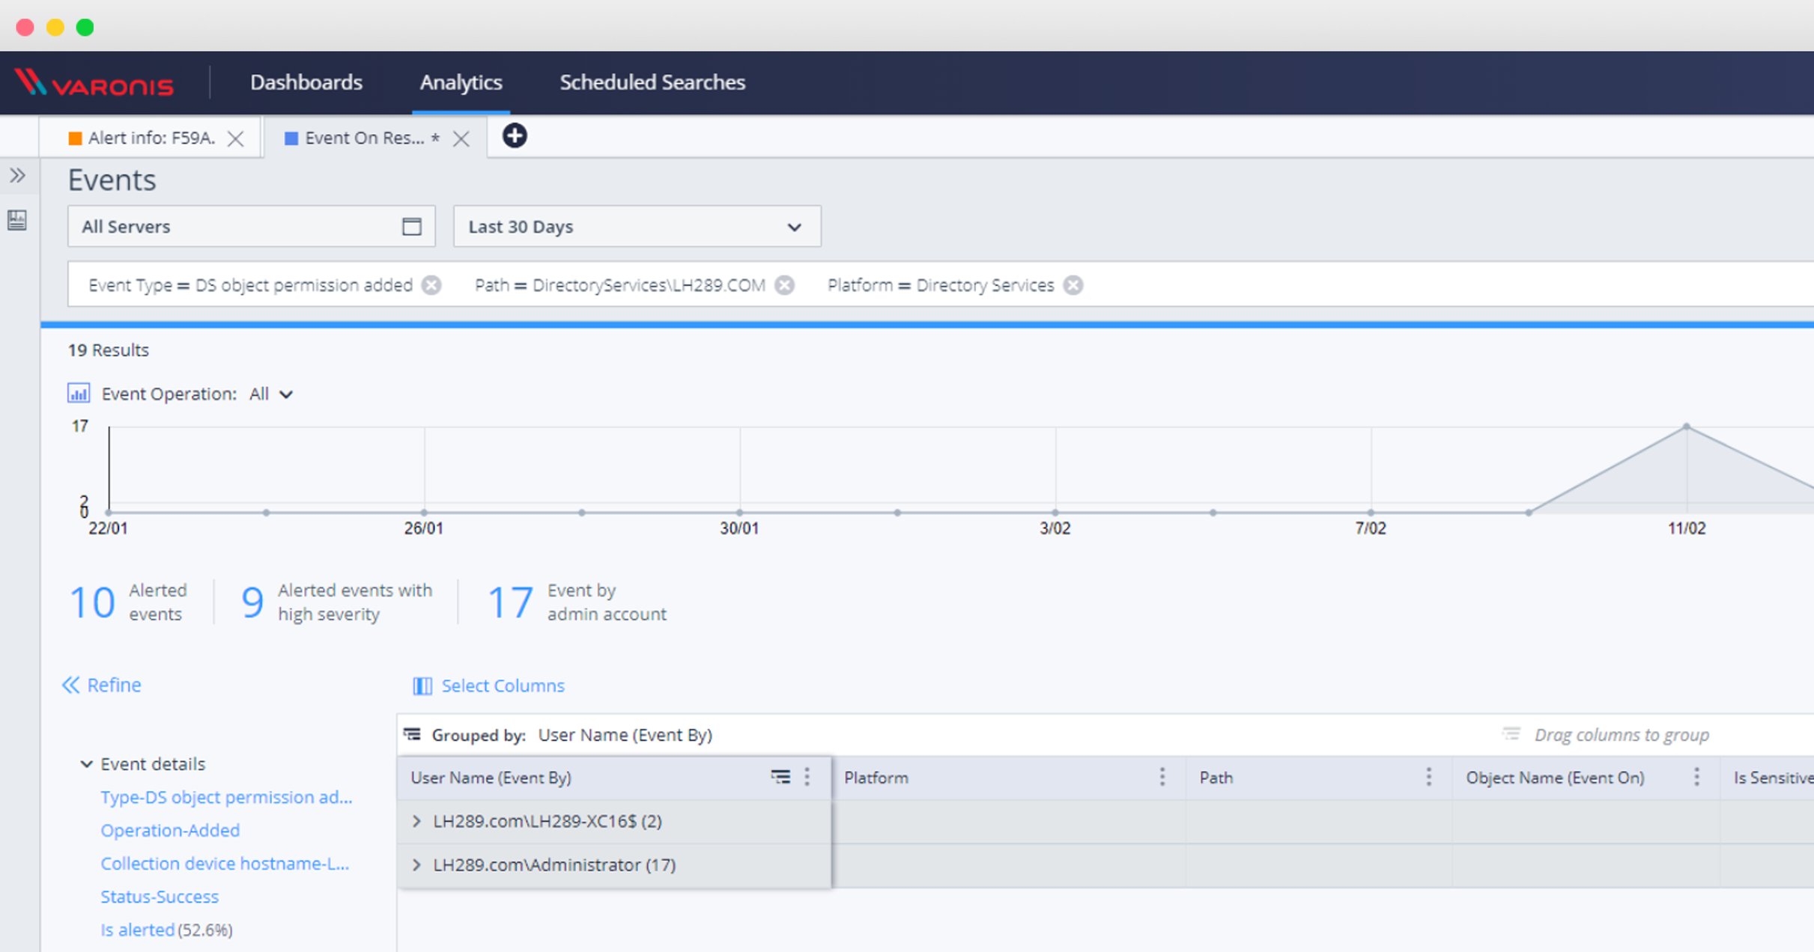Click the 11/02 peak marker on chart
The image size is (1814, 952).
[1686, 425]
